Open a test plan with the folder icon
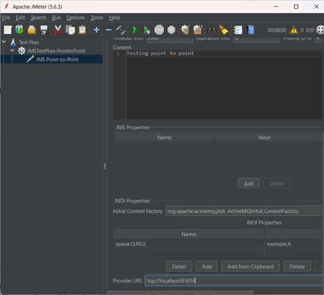The height and width of the screenshot is (295, 324). [32, 30]
